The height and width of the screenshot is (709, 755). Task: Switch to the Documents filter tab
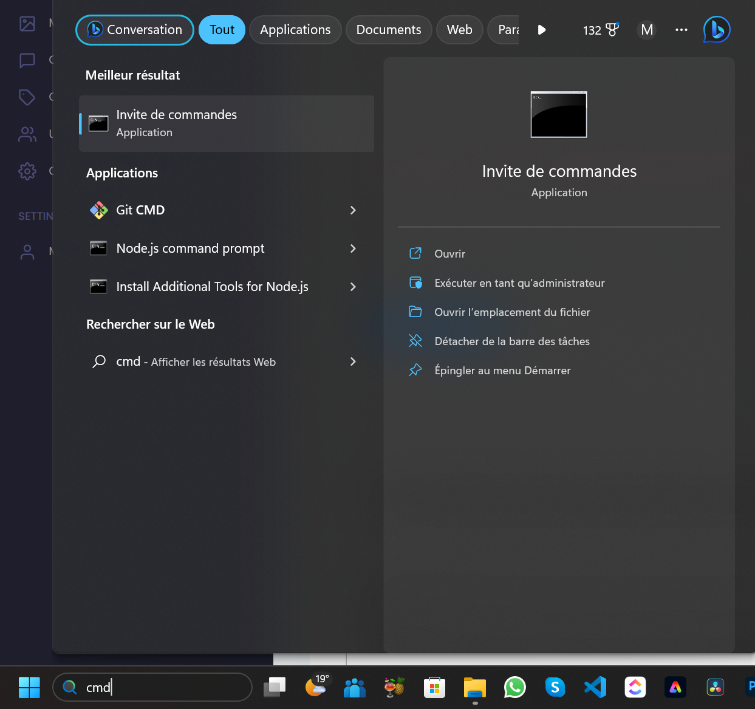(x=388, y=30)
